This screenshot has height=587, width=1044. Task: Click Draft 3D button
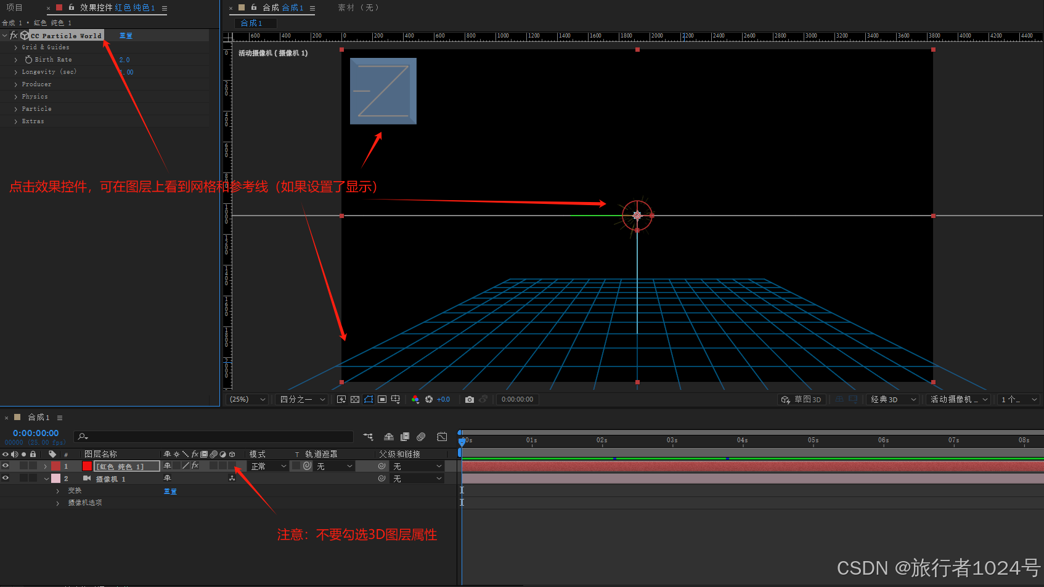click(x=801, y=399)
